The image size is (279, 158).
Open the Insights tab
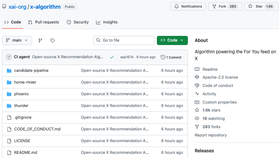click(x=107, y=22)
